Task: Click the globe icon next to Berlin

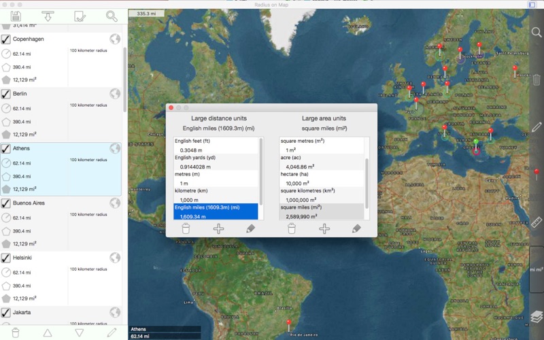Action: coord(115,94)
